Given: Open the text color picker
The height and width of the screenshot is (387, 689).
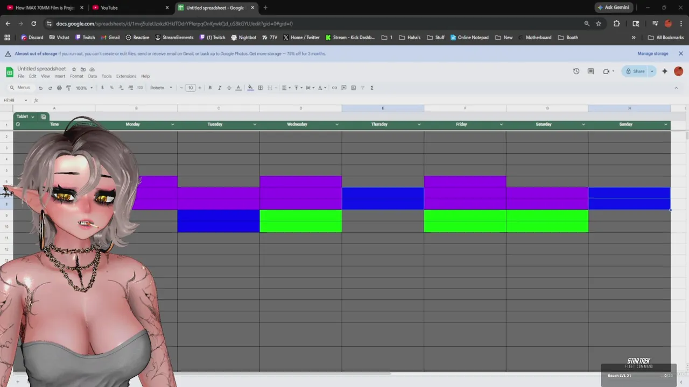Looking at the screenshot, I should coord(238,88).
